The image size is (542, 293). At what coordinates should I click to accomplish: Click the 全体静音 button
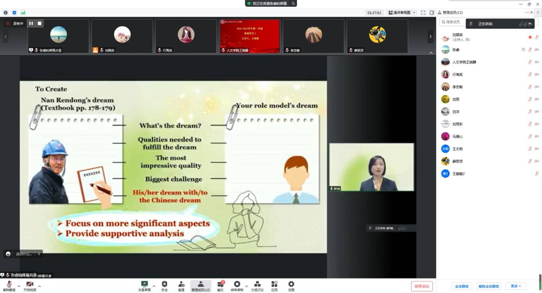point(462,286)
